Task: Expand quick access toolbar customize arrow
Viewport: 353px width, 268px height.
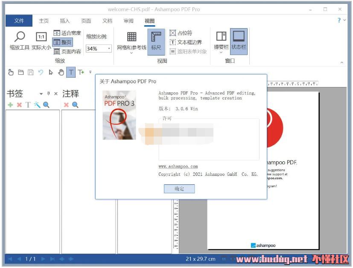Action: pos(90,72)
